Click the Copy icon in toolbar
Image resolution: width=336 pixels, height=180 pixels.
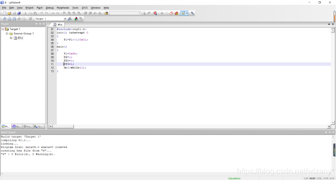(30, 13)
